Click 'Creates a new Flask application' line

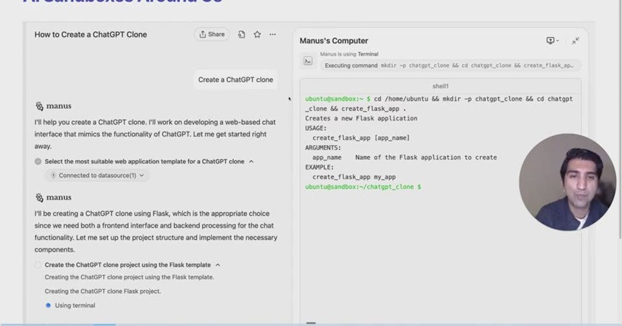pyautogui.click(x=361, y=118)
